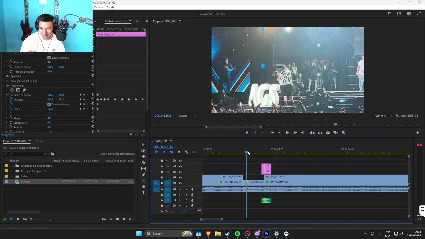Click Mark Out bracket in Program monitor
The width and height of the screenshot is (425, 239).
click(x=262, y=133)
